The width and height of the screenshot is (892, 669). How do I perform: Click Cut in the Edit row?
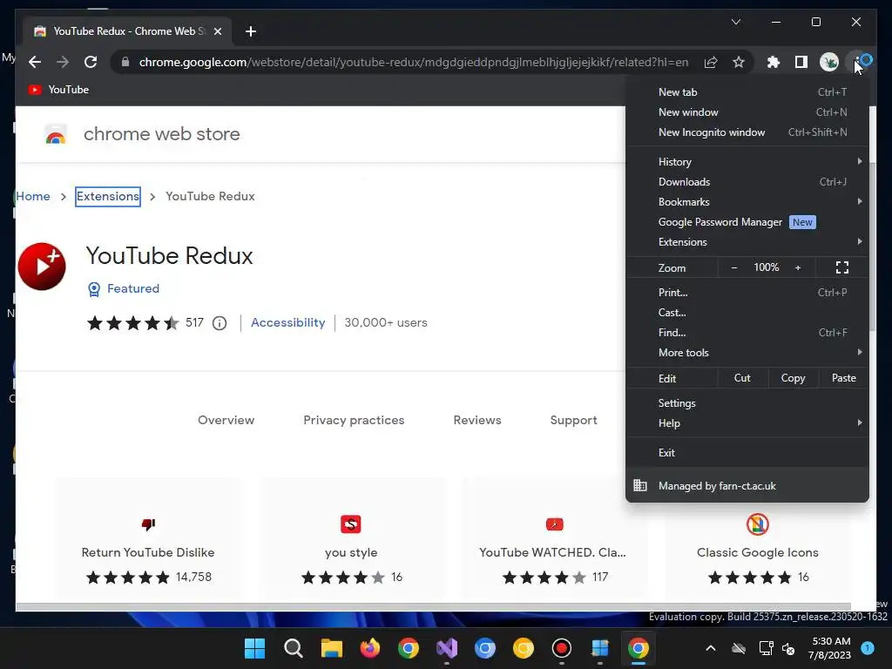pos(742,378)
